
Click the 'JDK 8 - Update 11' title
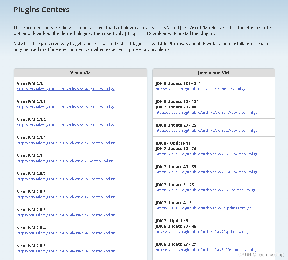pyautogui.click(x=173, y=143)
